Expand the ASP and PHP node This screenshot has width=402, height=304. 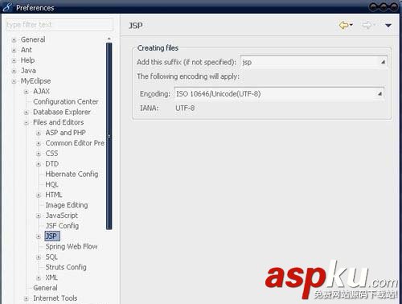click(39, 133)
